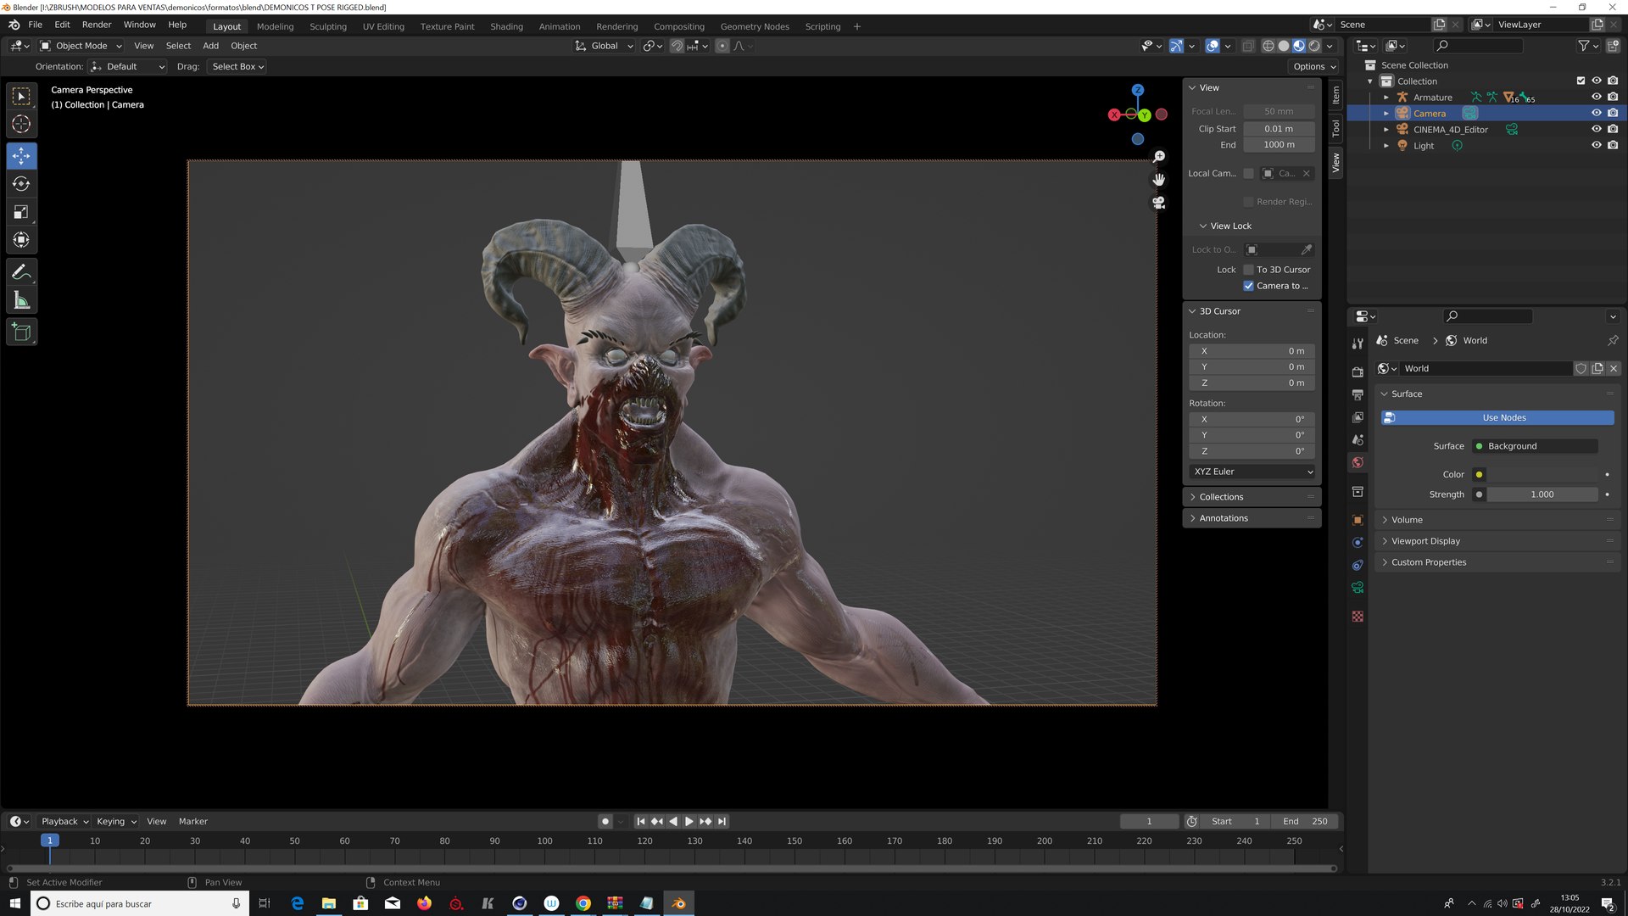The width and height of the screenshot is (1628, 916).
Task: Switch to the Sculpting workspace tab
Action: coord(327,26)
